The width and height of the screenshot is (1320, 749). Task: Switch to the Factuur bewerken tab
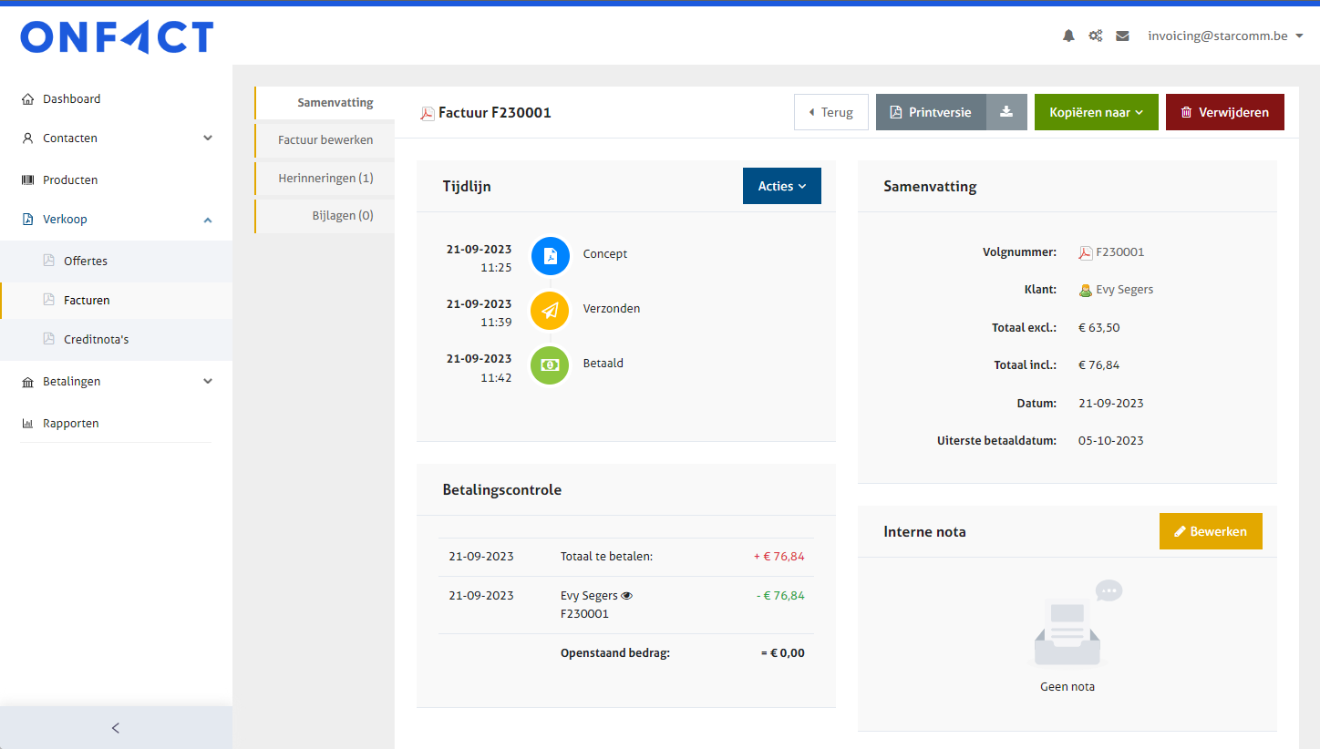325,140
